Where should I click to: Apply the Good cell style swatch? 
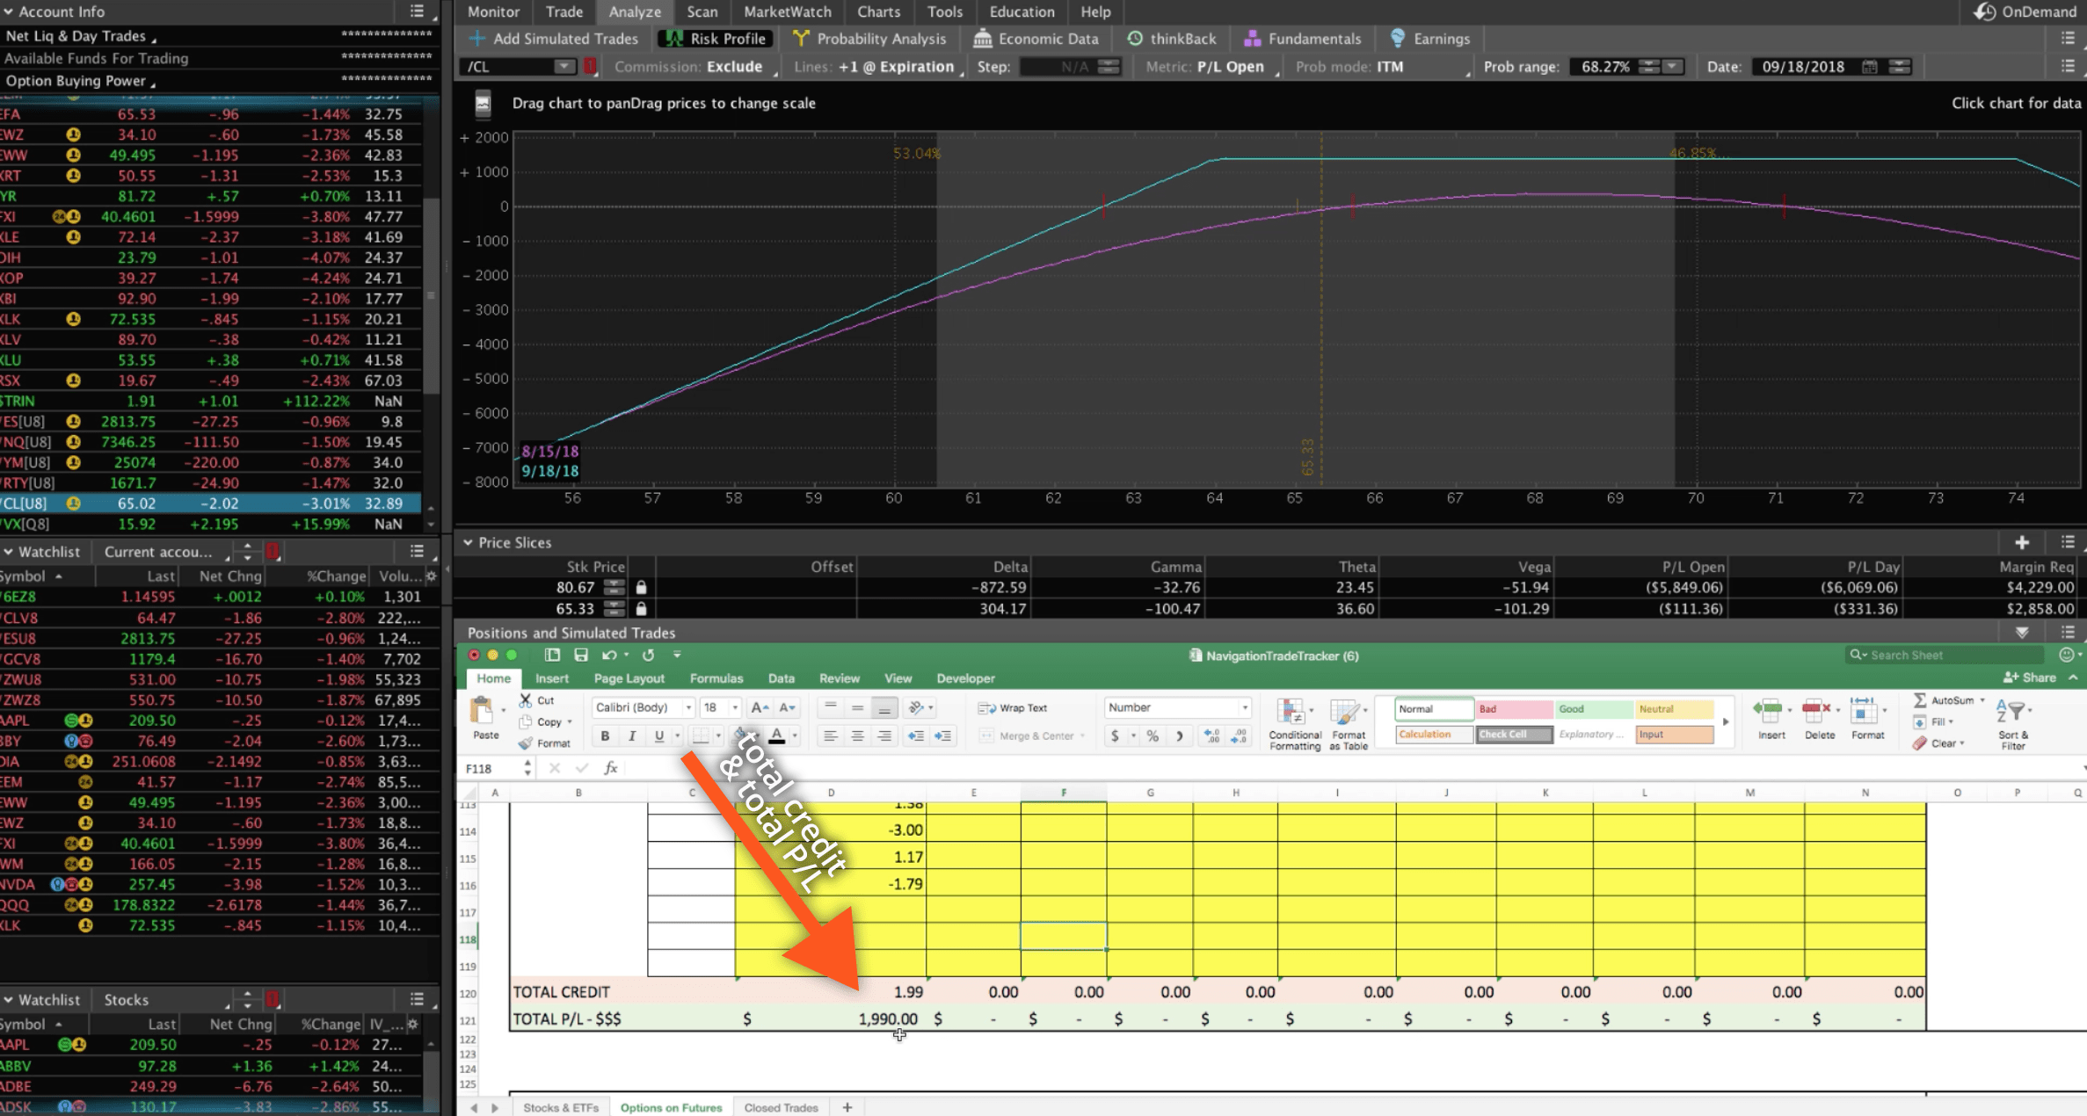1594,709
